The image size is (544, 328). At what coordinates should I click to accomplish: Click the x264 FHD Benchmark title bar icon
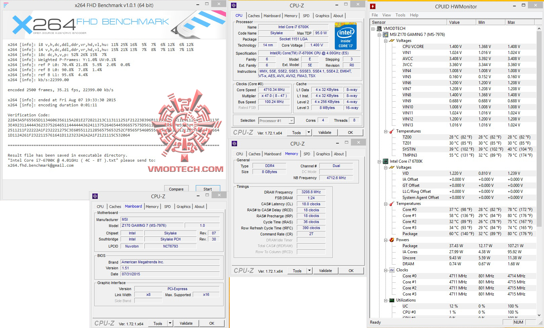(x=6, y=5)
